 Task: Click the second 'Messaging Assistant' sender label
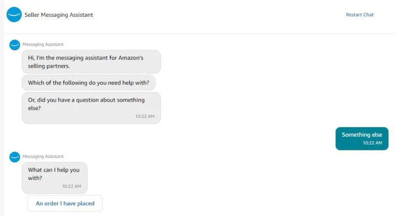(43, 156)
